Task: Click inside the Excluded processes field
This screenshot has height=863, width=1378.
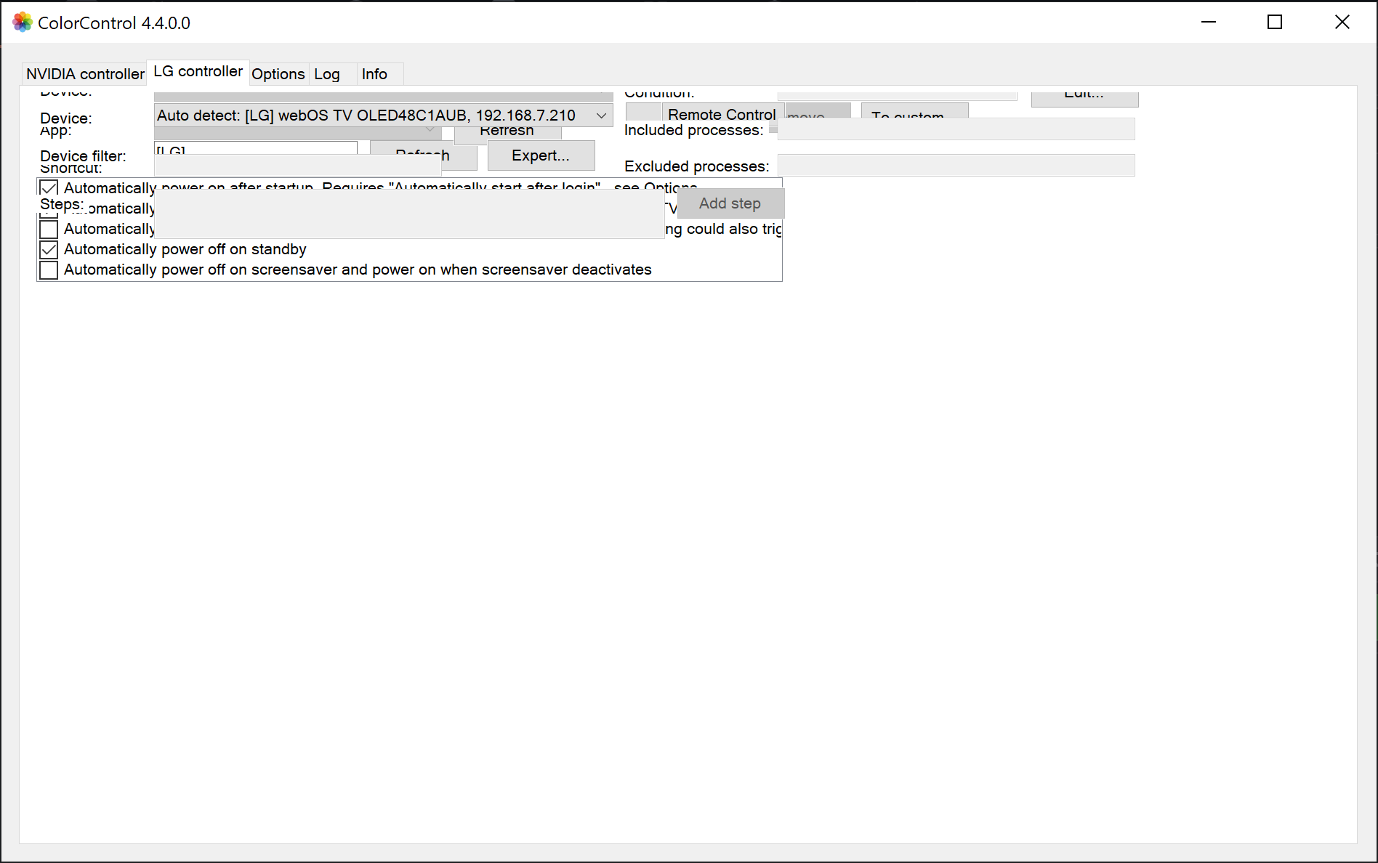Action: (955, 165)
